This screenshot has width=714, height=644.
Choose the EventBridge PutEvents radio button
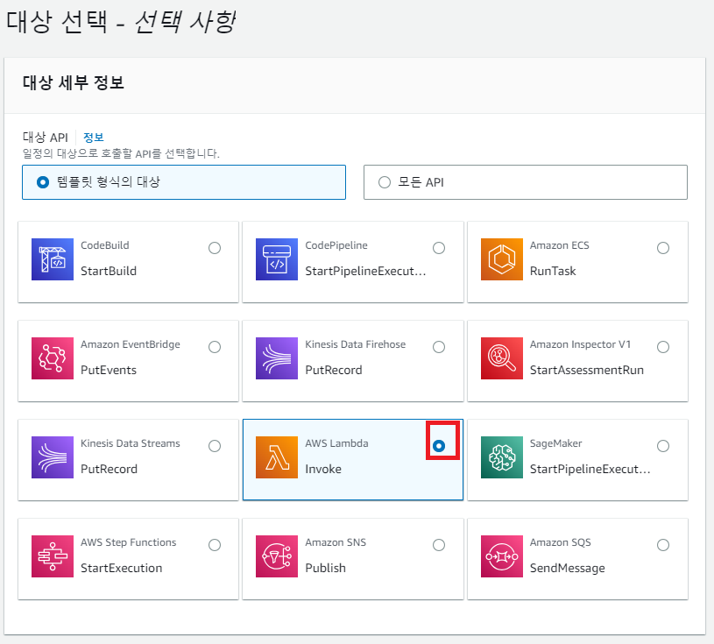point(215,347)
